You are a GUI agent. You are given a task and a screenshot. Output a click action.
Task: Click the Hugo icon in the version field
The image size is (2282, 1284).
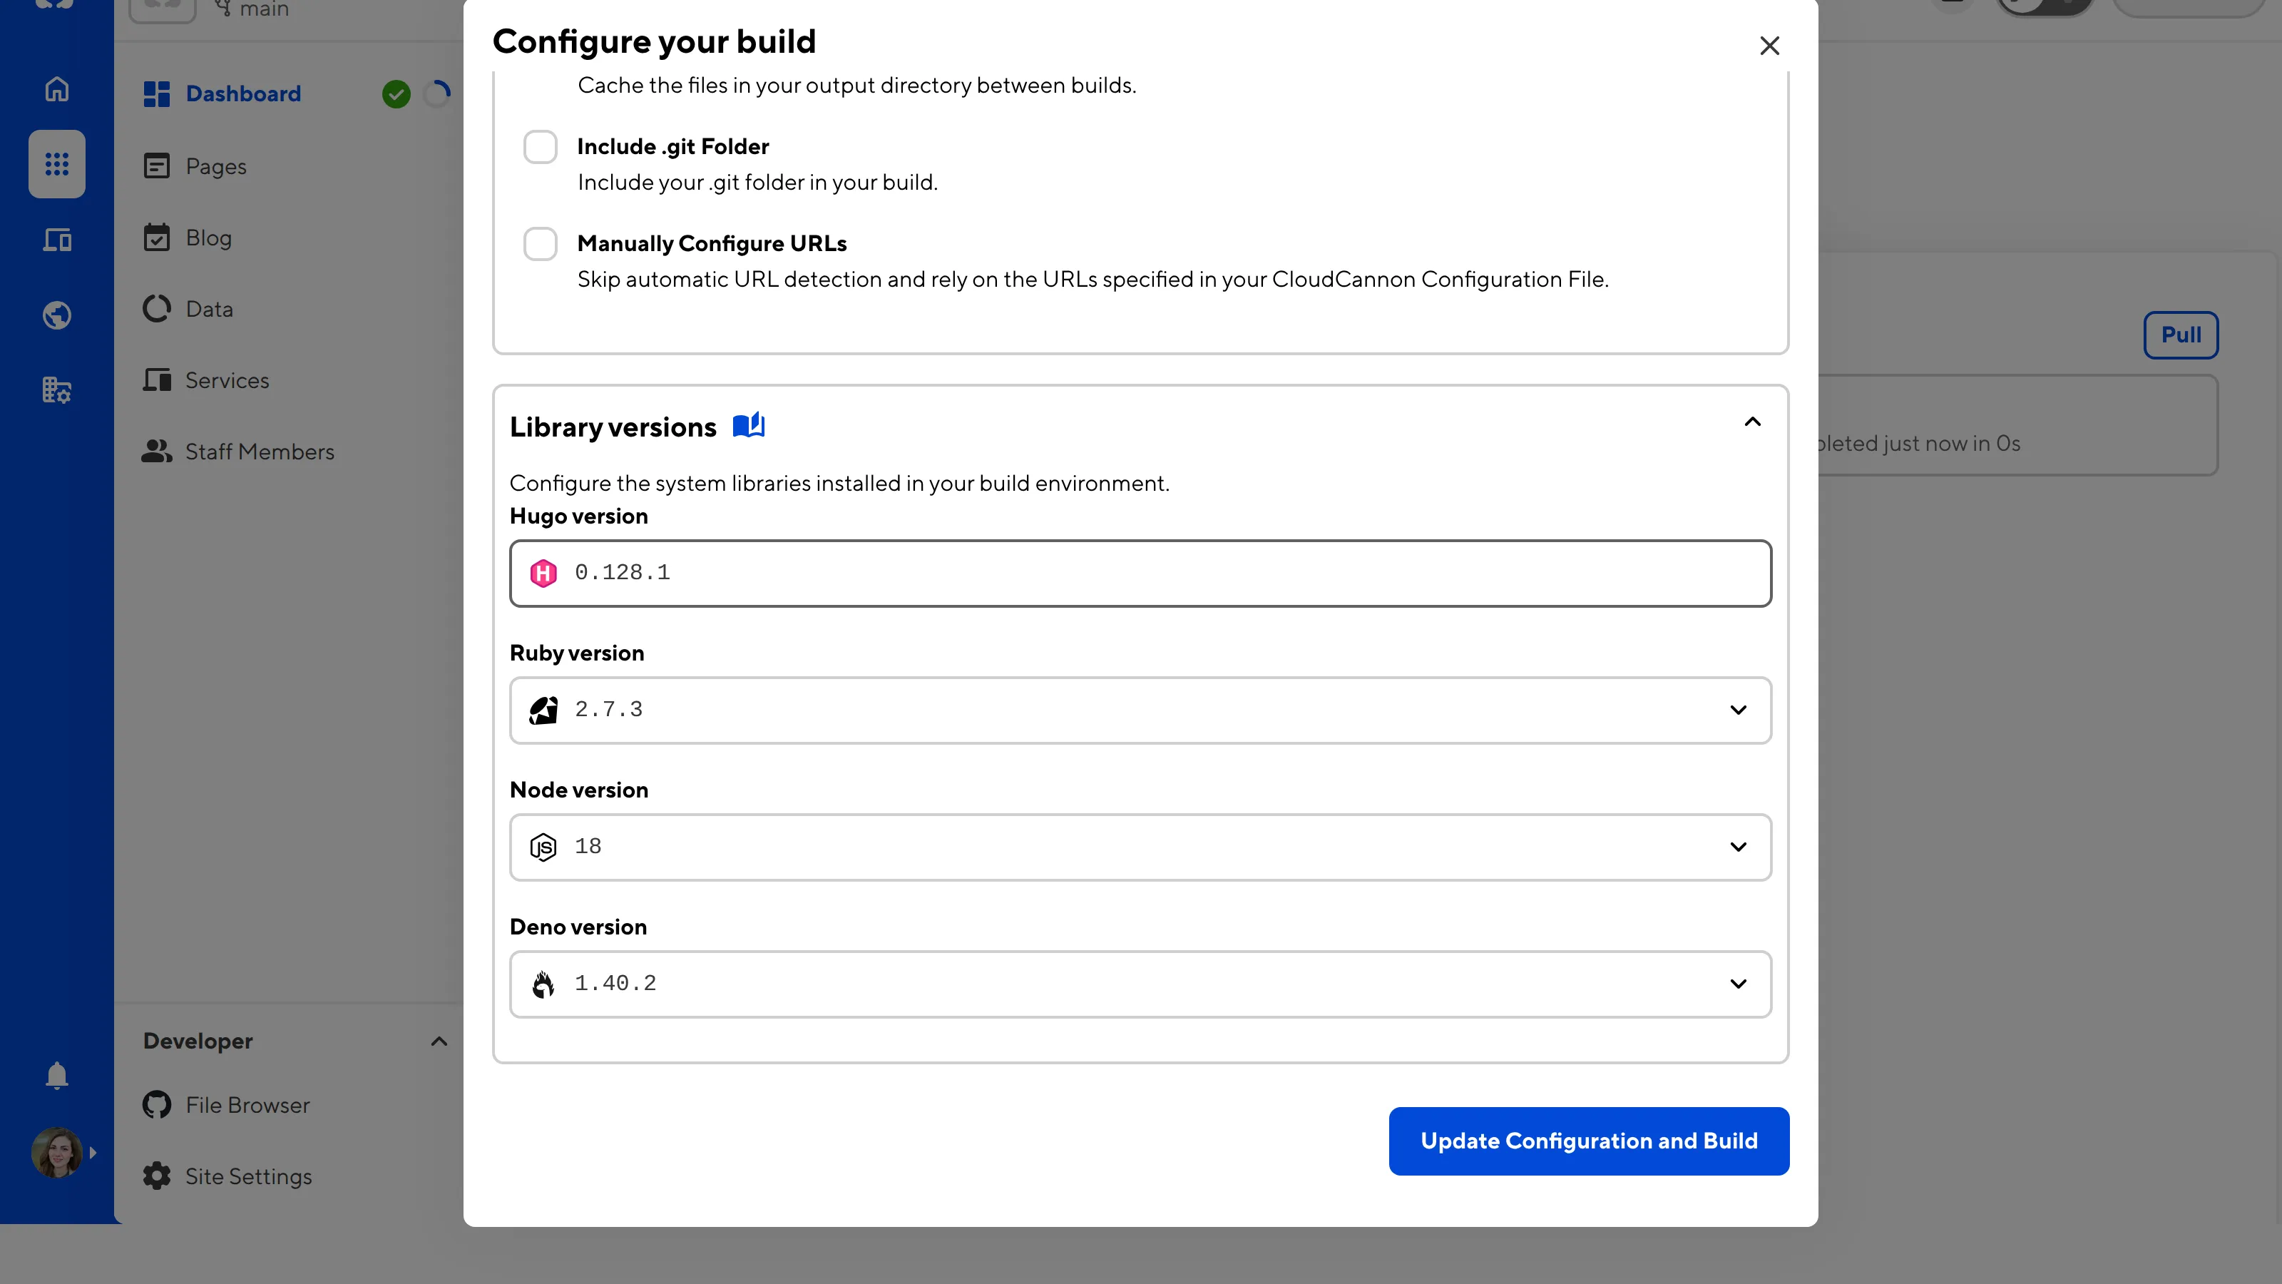(x=543, y=574)
